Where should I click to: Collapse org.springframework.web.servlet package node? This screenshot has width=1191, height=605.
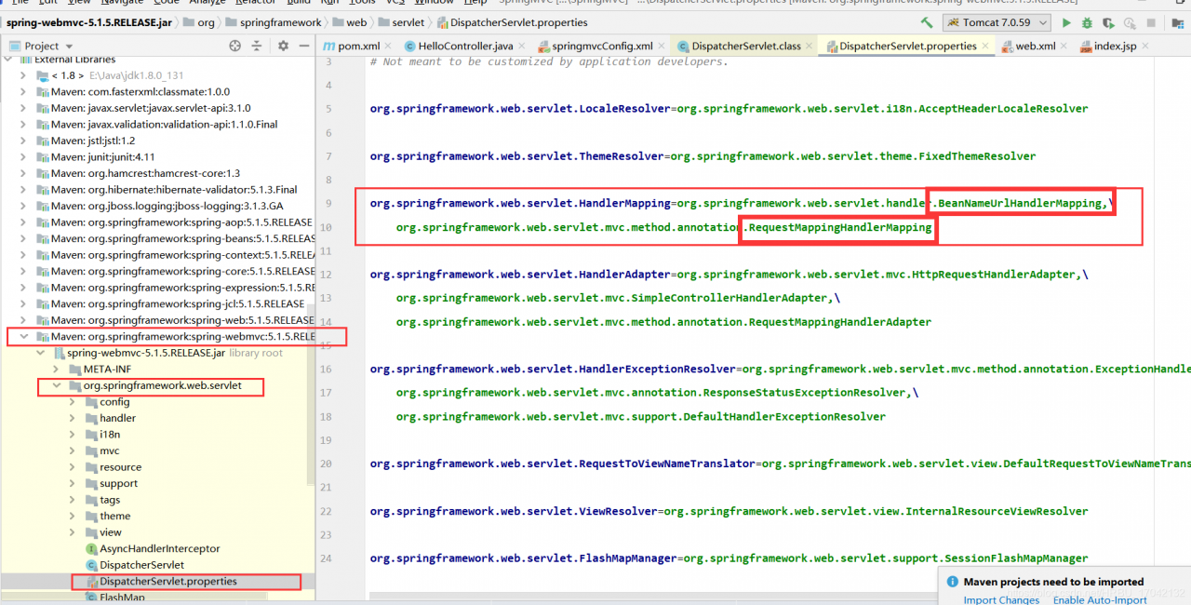(57, 385)
